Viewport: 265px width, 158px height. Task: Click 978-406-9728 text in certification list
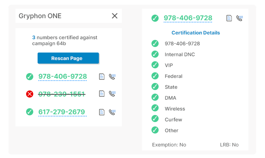point(182,43)
